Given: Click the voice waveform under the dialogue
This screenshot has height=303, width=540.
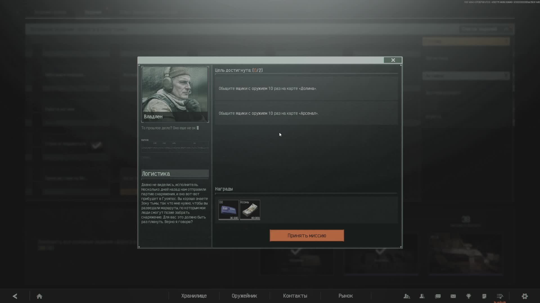Looking at the screenshot, I should (175, 147).
